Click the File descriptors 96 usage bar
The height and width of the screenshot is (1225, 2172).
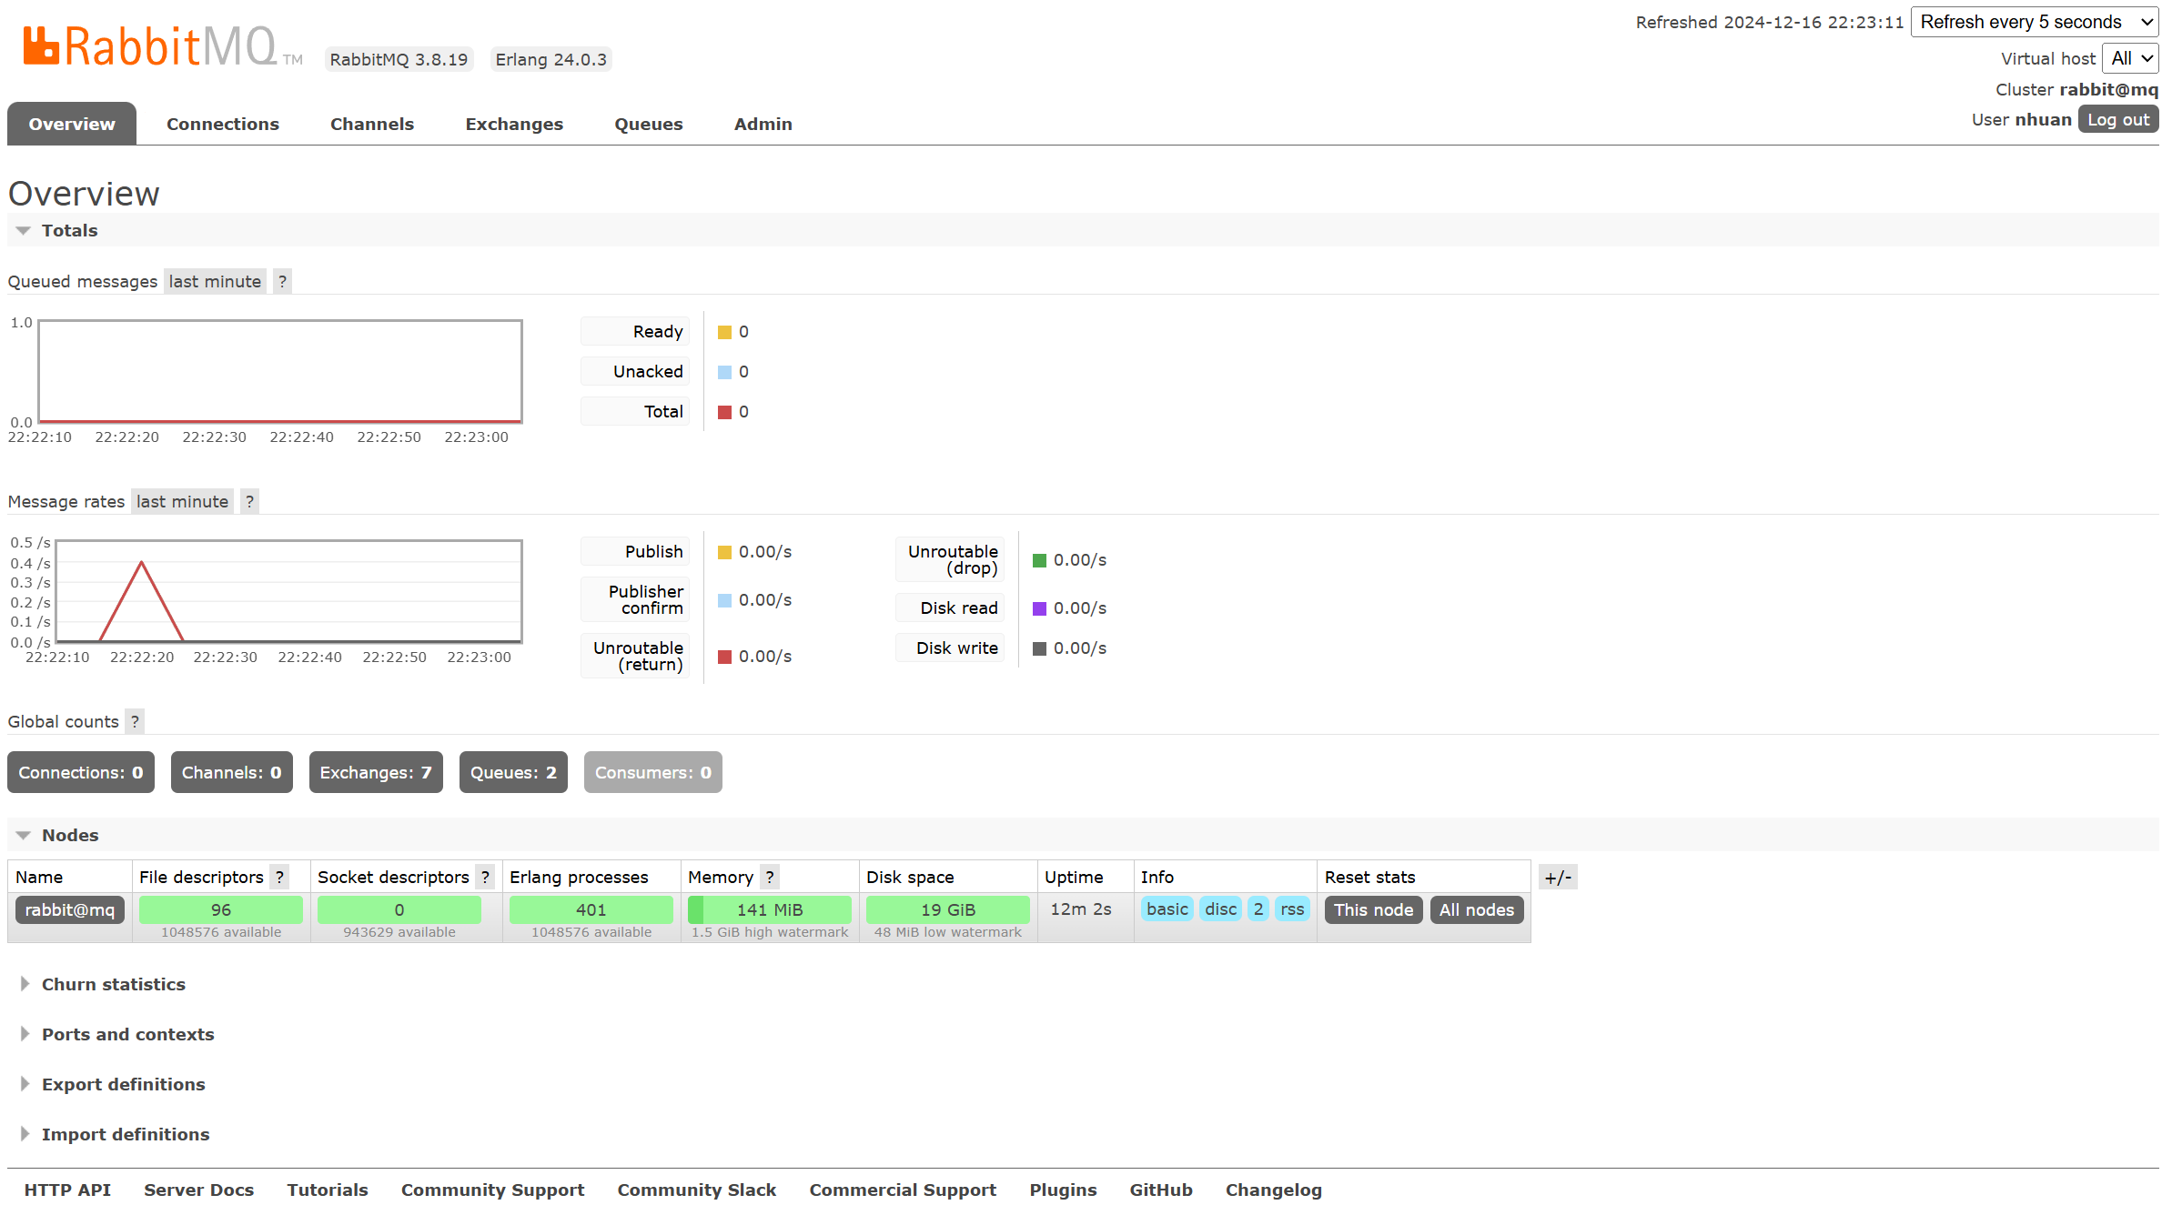click(x=221, y=910)
